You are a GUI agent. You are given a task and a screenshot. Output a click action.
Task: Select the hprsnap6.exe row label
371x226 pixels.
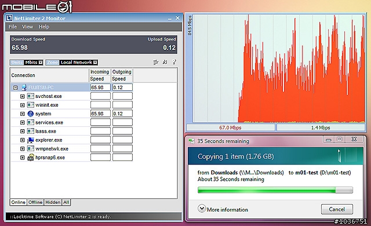50,158
